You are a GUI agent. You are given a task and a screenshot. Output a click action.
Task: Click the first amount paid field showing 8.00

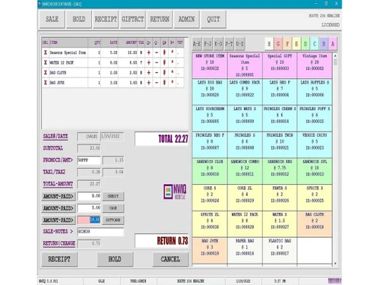click(89, 196)
